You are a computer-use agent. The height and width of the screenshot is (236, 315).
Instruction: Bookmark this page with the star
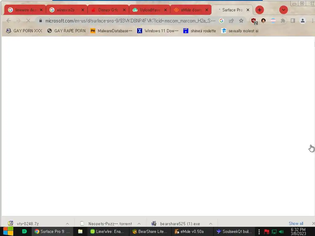click(241, 21)
